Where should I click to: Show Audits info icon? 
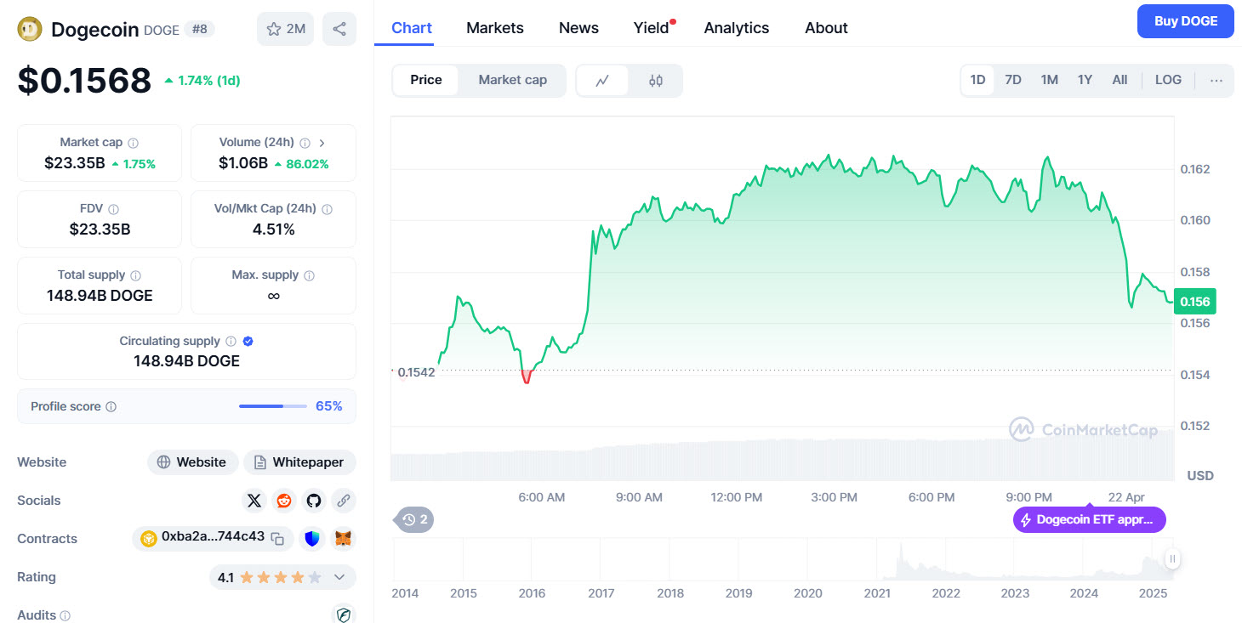tap(66, 615)
